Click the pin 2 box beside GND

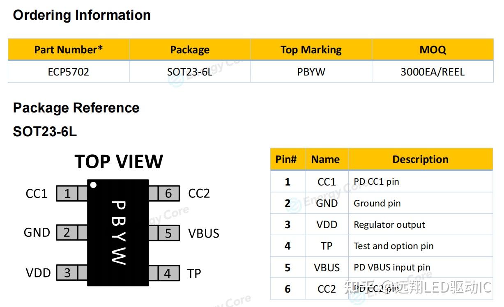67,233
